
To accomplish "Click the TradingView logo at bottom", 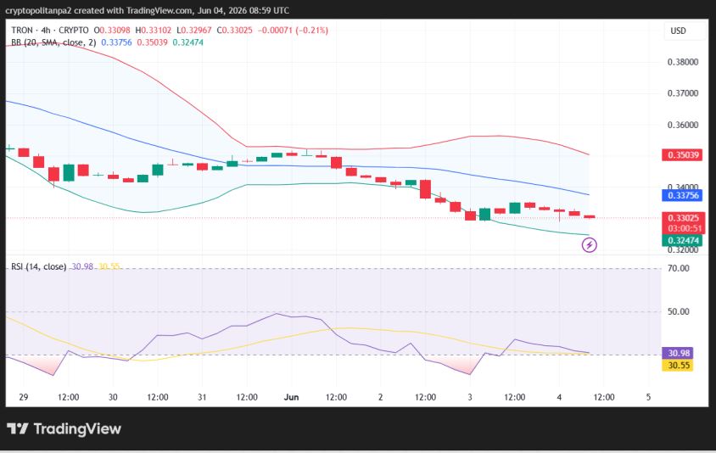I will pyautogui.click(x=64, y=428).
